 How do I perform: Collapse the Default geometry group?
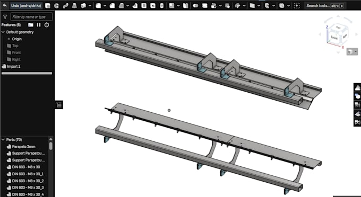(3, 32)
